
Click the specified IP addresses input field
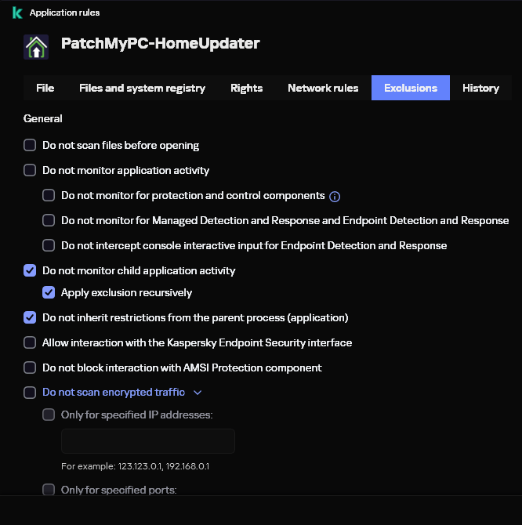[x=148, y=441]
